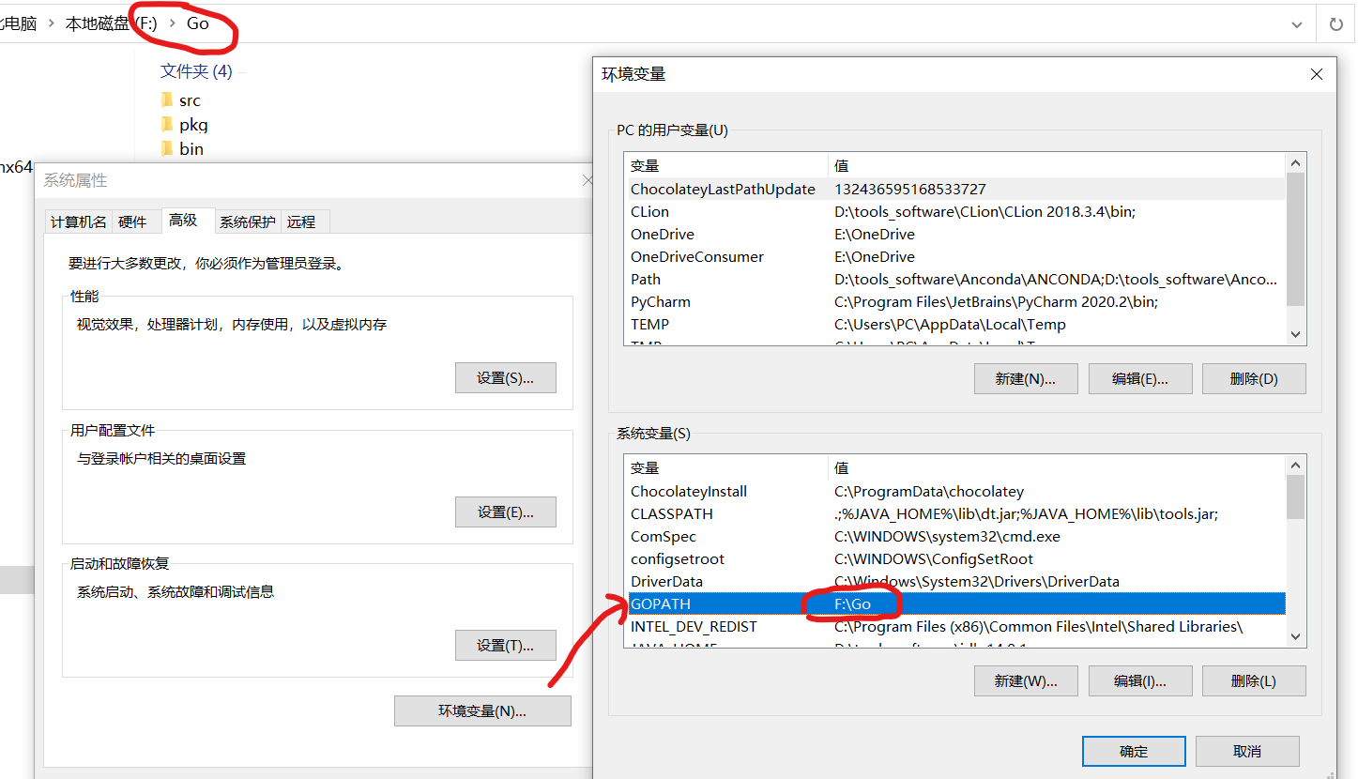Select the ComSpec system variable row
The image size is (1358, 779).
[955, 537]
